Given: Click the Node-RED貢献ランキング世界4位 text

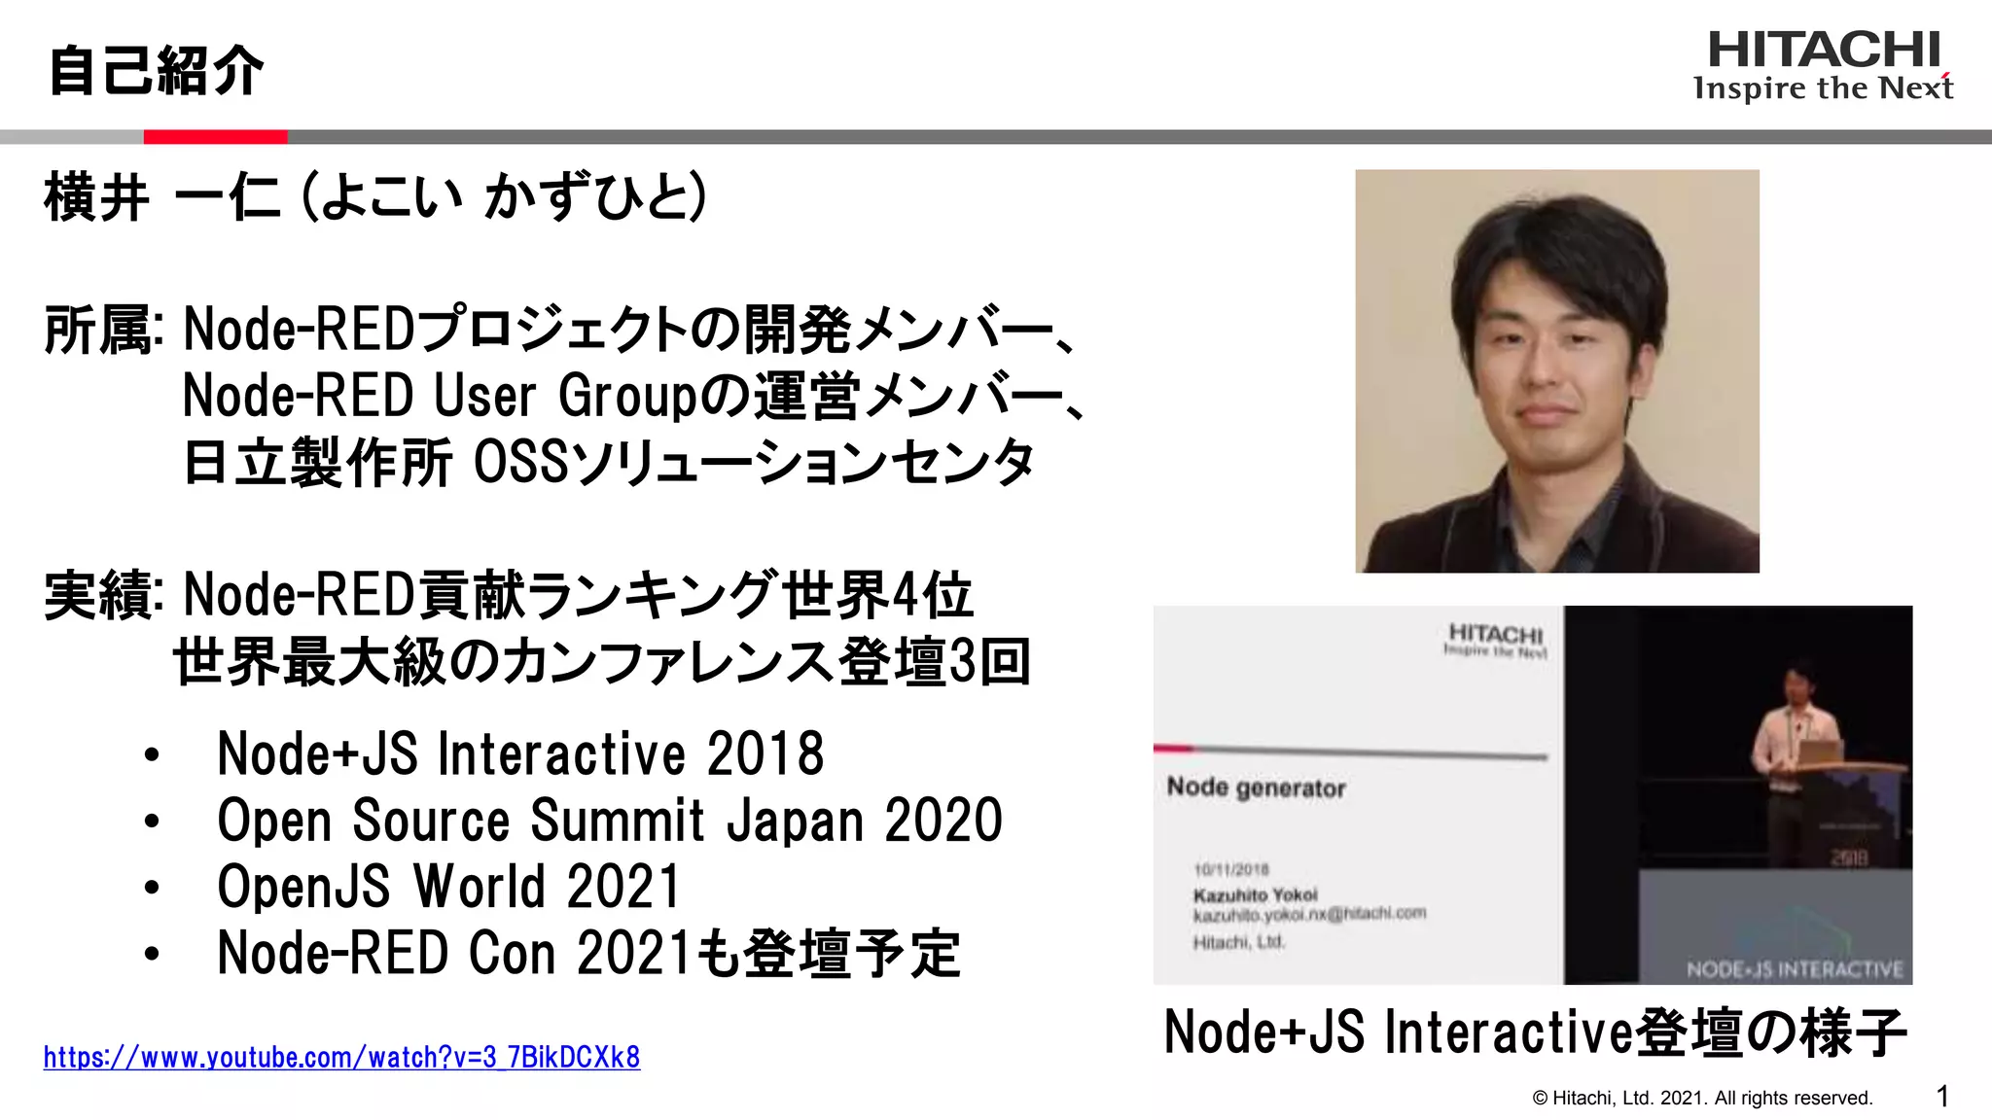Looking at the screenshot, I should point(578,594).
